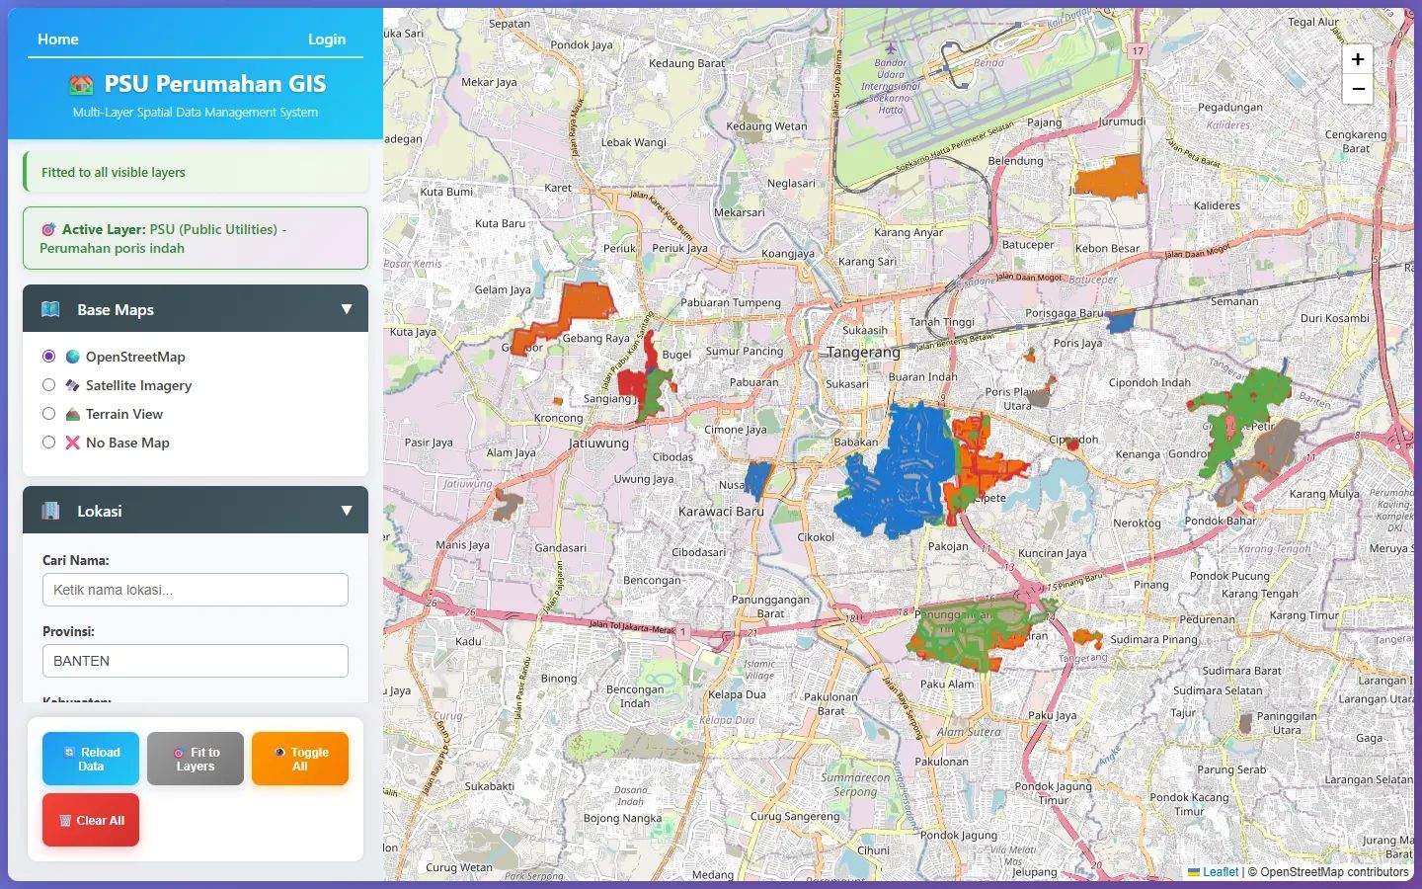
Task: Click the small blue polygon near Porisgaga Baru
Action: click(1120, 321)
